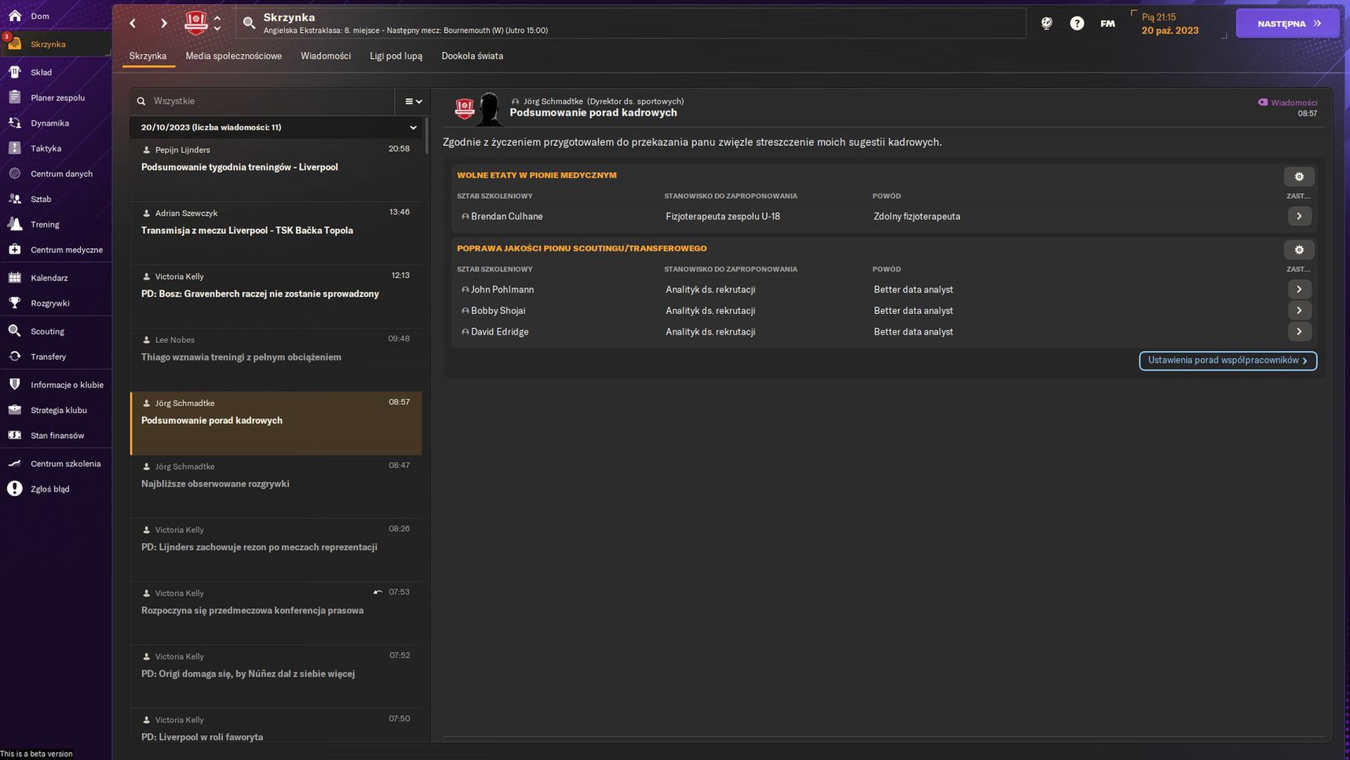Open the inbox filter dropdown menu

[x=413, y=101]
